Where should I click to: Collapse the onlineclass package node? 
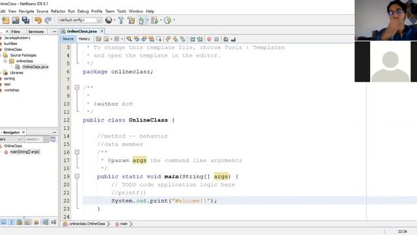(5, 61)
